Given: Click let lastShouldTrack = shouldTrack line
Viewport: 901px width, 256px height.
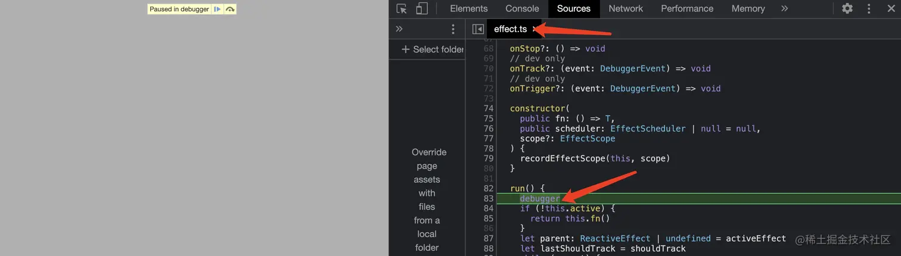Looking at the screenshot, I should click(x=603, y=248).
